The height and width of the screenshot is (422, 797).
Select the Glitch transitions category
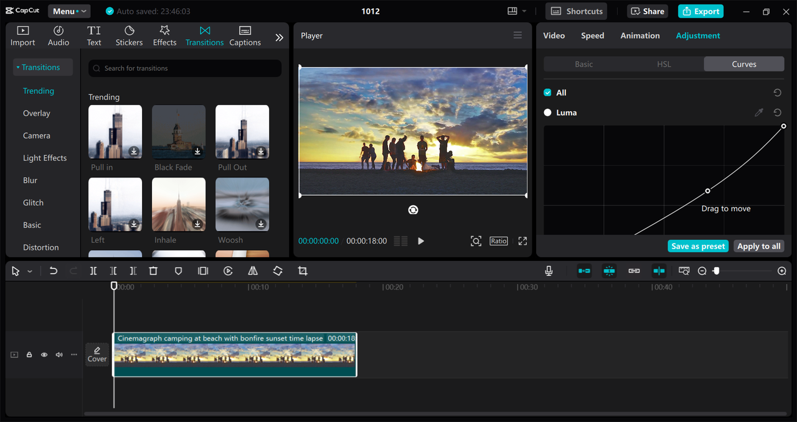(33, 203)
